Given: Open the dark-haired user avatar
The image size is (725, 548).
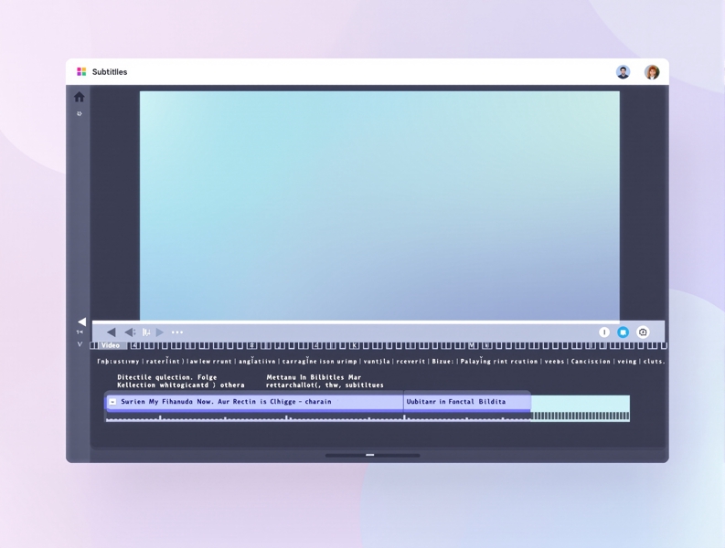Looking at the screenshot, I should [x=623, y=72].
